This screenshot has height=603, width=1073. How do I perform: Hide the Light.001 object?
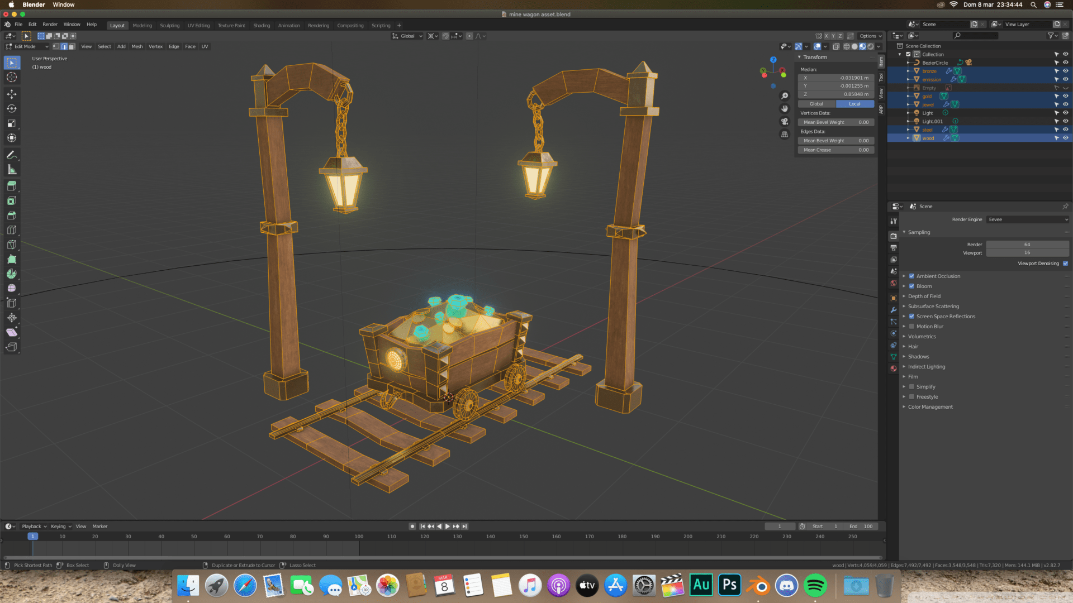pyautogui.click(x=1065, y=121)
